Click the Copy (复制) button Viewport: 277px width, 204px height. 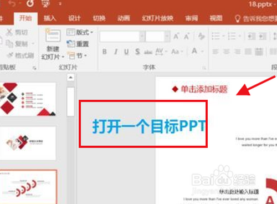point(17,44)
